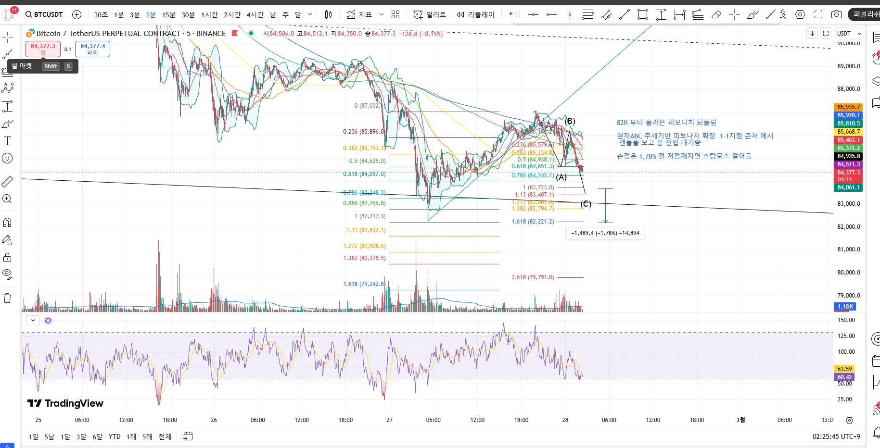Click the 84,377.4 buy button
This screenshot has height=448, width=880.
click(92, 49)
